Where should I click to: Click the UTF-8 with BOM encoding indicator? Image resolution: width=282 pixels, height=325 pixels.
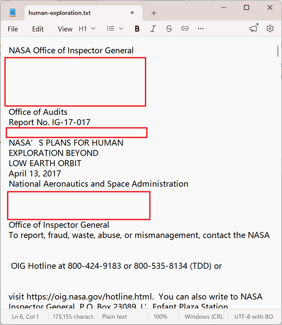pos(254,317)
